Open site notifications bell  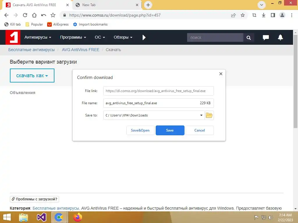[280, 37]
